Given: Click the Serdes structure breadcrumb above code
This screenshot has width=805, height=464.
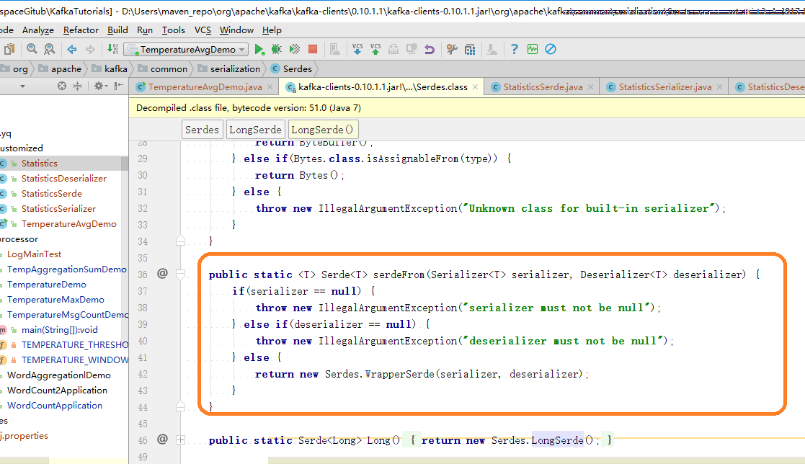Looking at the screenshot, I should click(203, 130).
